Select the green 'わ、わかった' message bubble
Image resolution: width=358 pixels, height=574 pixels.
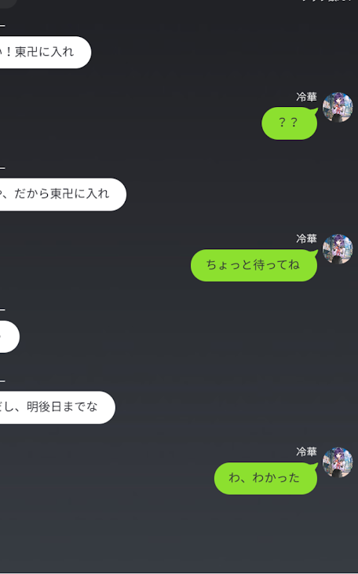click(x=265, y=478)
